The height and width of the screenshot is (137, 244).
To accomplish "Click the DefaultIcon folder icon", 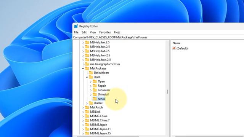I will (x=91, y=73).
